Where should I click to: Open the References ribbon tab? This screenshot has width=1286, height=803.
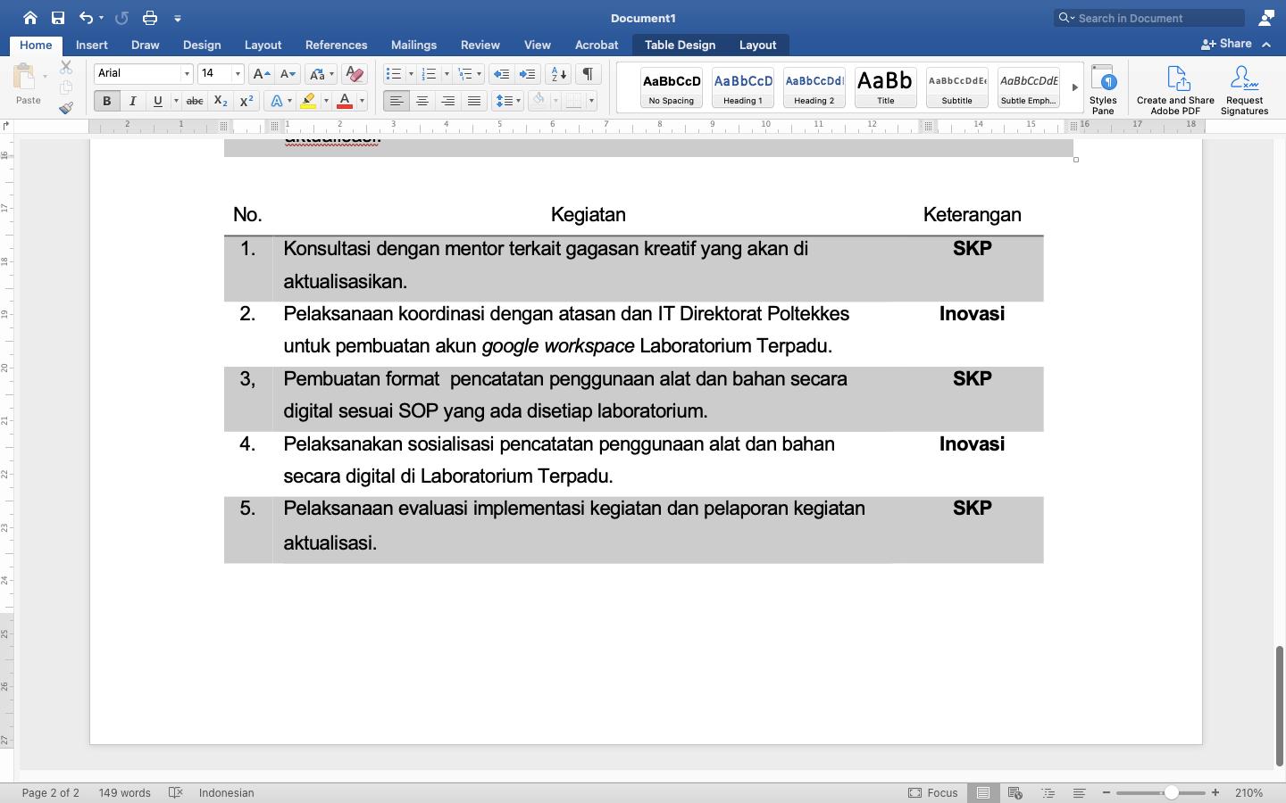tap(337, 45)
